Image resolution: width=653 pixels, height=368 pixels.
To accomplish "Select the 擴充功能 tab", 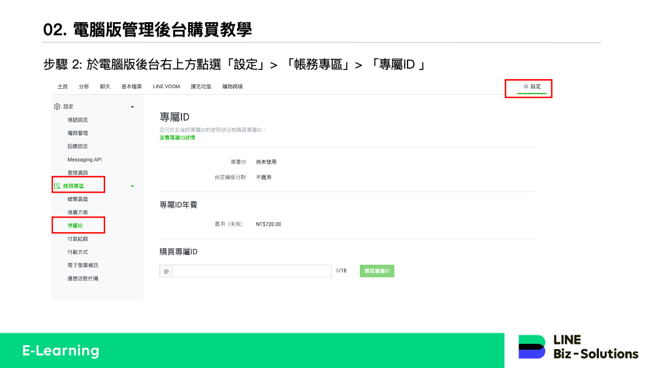I will (200, 86).
